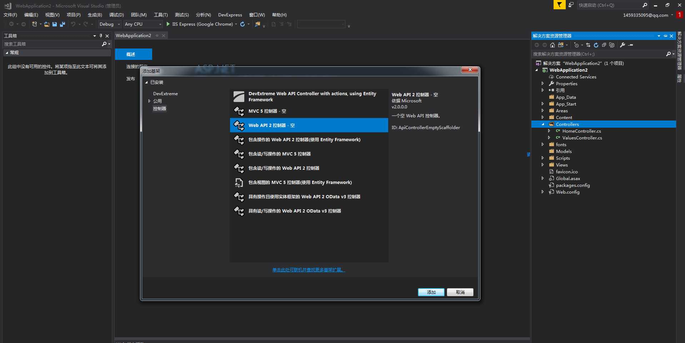
Task: Open the account dropdown next to email
Action: point(672,15)
